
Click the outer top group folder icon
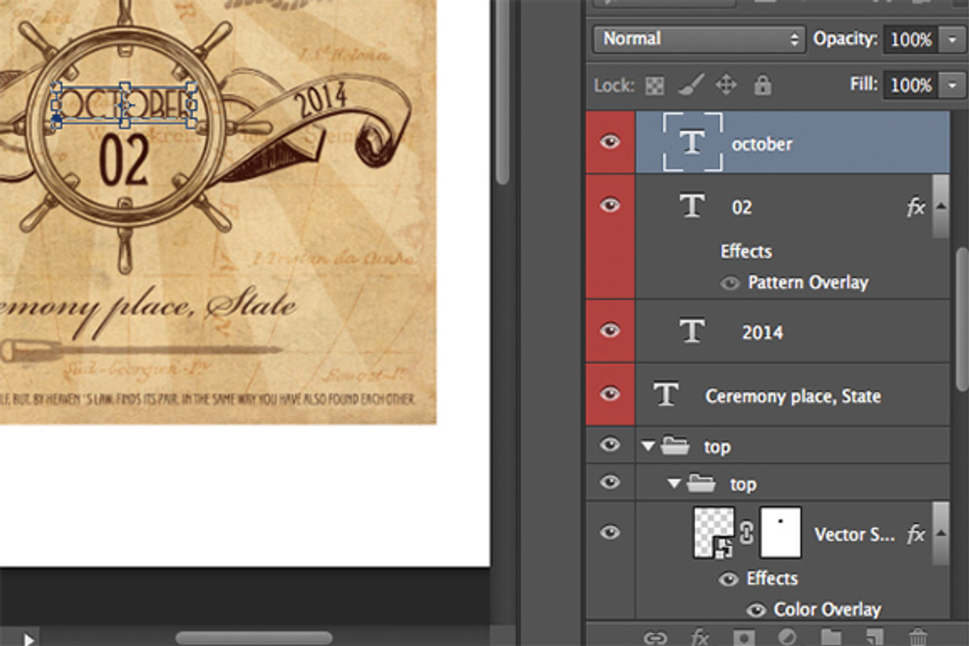674,446
